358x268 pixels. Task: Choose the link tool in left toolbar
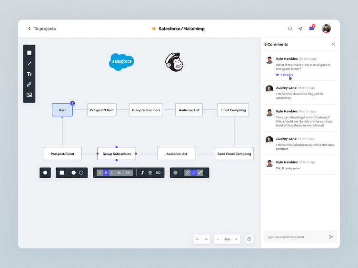click(29, 85)
